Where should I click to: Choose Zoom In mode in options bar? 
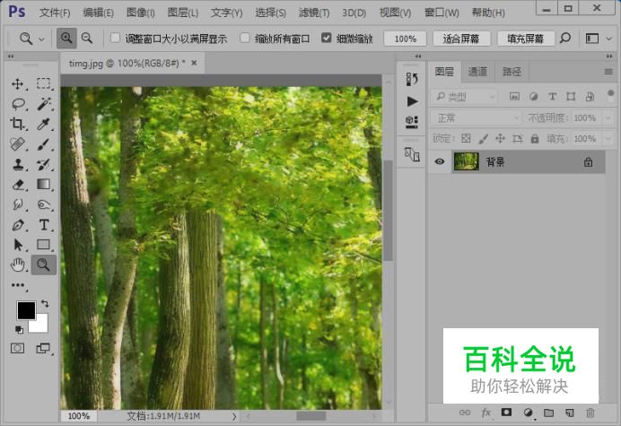66,39
